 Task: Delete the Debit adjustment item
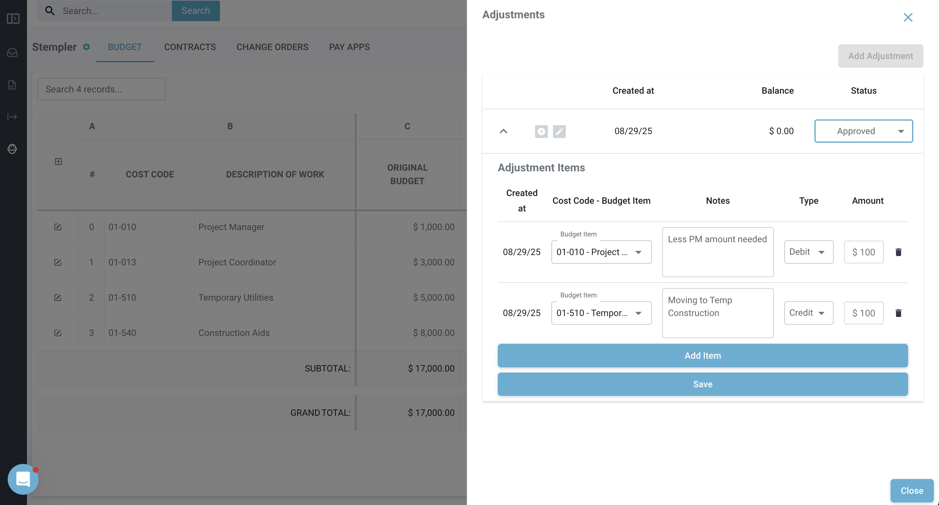click(898, 252)
